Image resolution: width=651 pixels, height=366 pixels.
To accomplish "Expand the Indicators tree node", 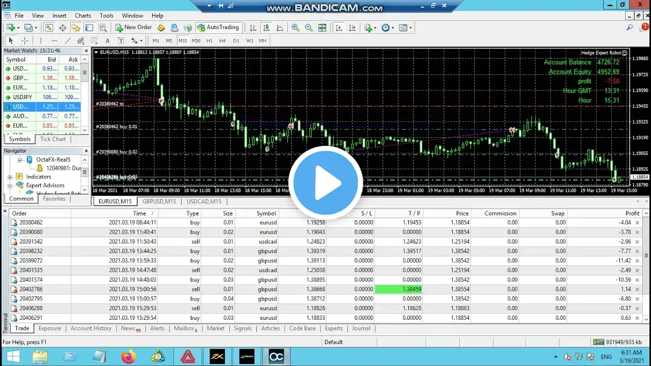I will tap(10, 177).
